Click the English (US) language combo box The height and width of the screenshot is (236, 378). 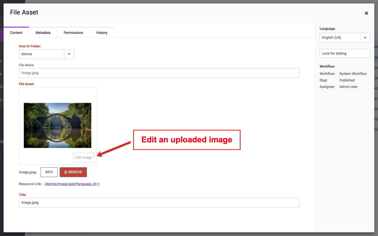click(x=340, y=38)
